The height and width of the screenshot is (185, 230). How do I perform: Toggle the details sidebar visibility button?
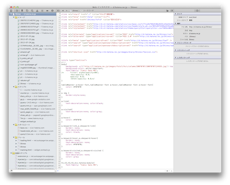[172, 11]
